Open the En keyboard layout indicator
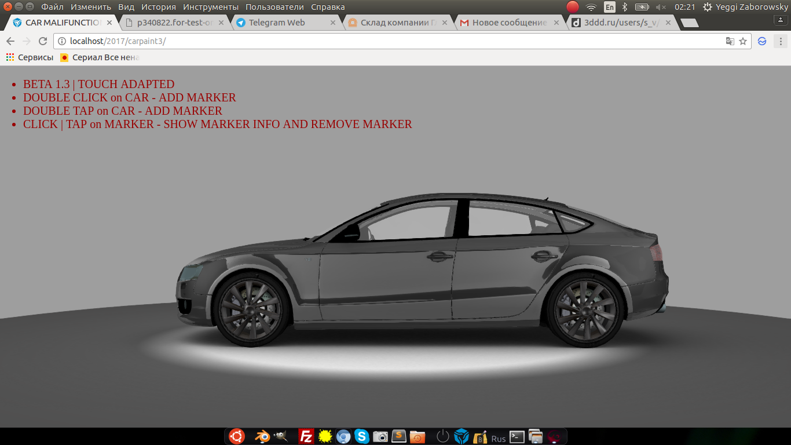This screenshot has height=445, width=791. [610, 7]
